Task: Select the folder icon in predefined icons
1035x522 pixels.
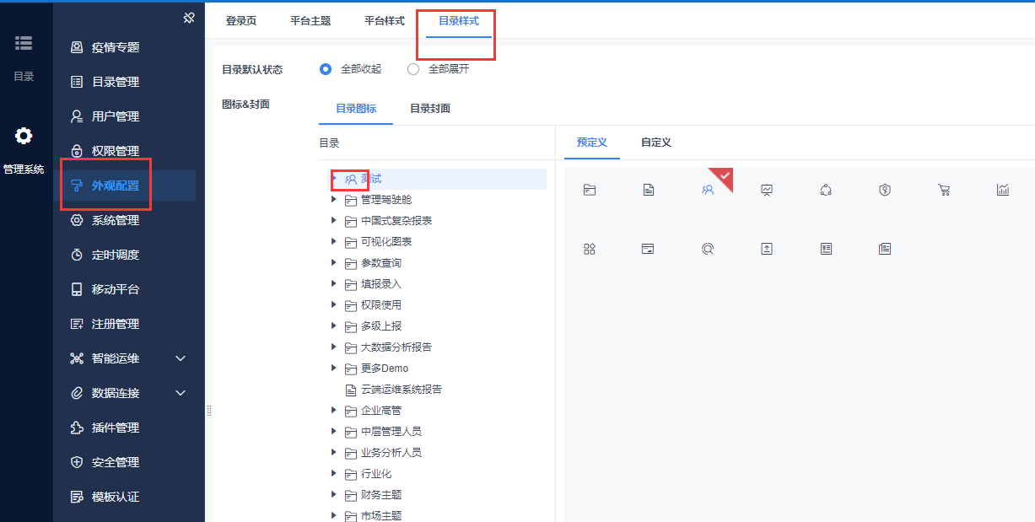Action: click(x=590, y=190)
